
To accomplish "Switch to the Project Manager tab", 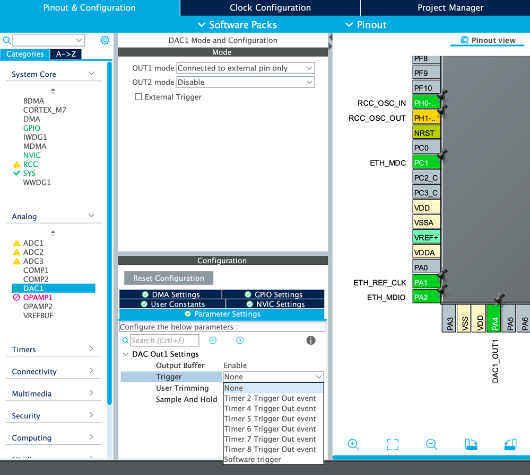I will [x=450, y=8].
